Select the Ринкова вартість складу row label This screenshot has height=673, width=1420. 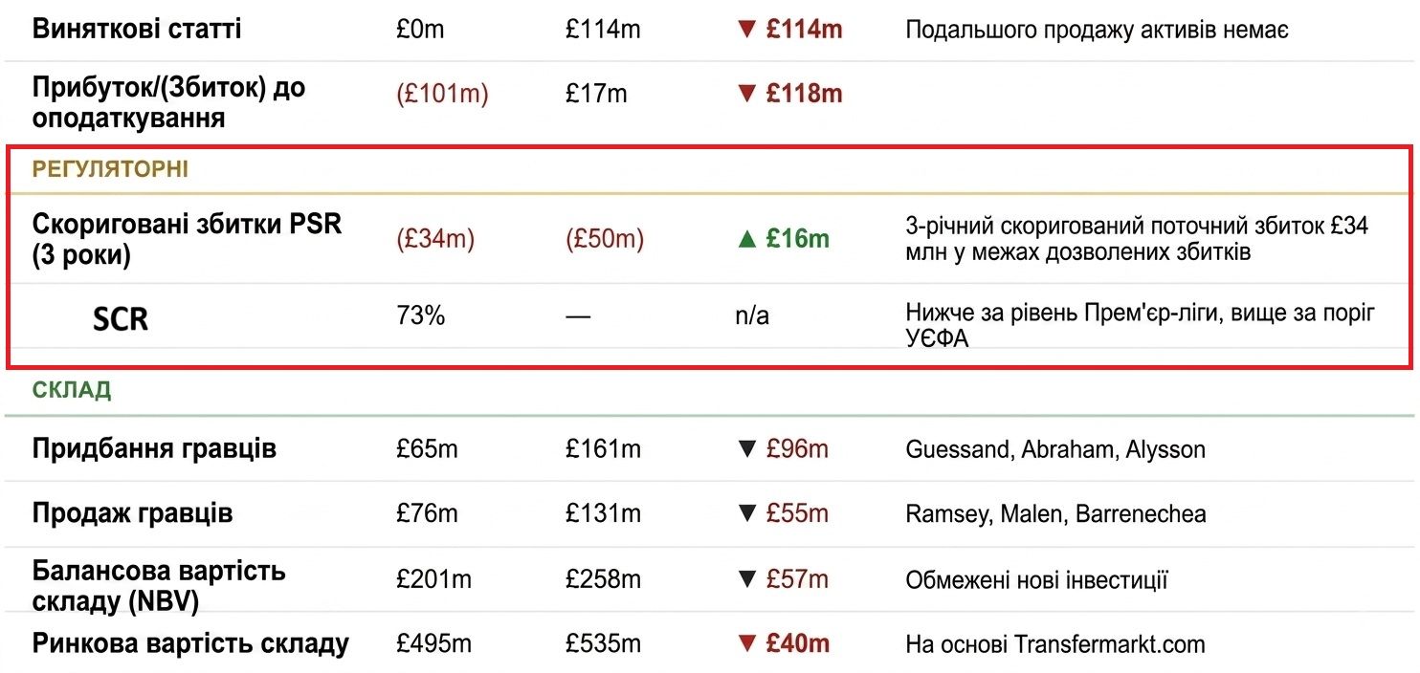pyautogui.click(x=190, y=643)
